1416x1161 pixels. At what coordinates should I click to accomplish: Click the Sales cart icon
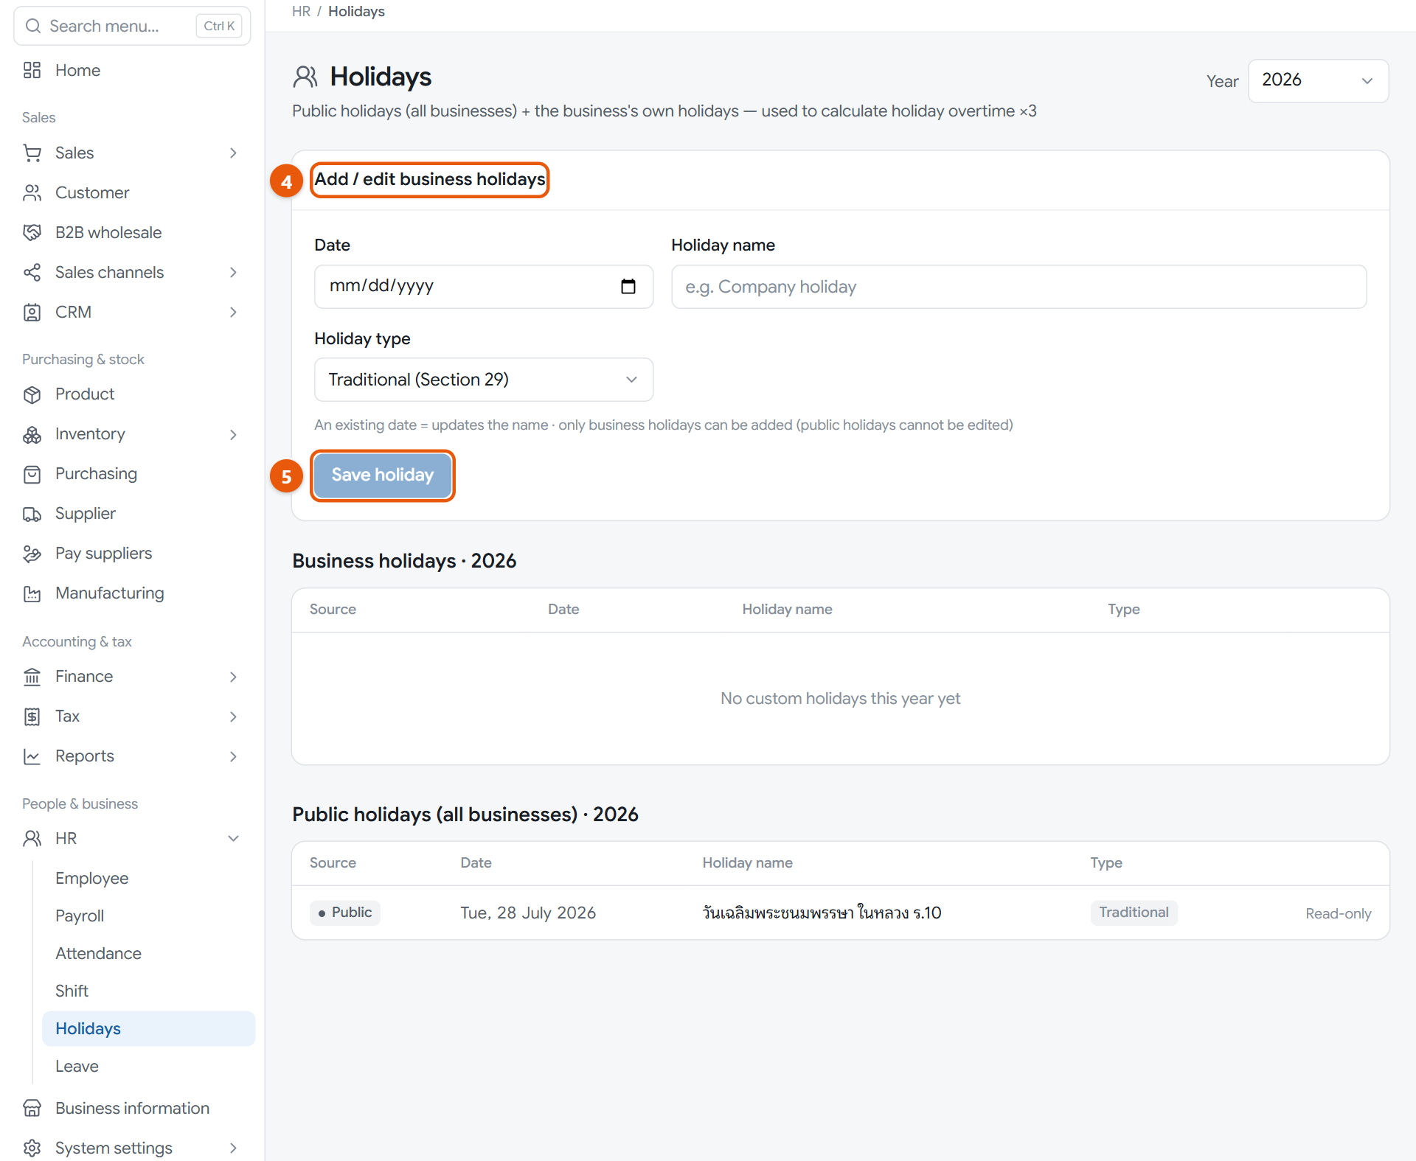(32, 153)
